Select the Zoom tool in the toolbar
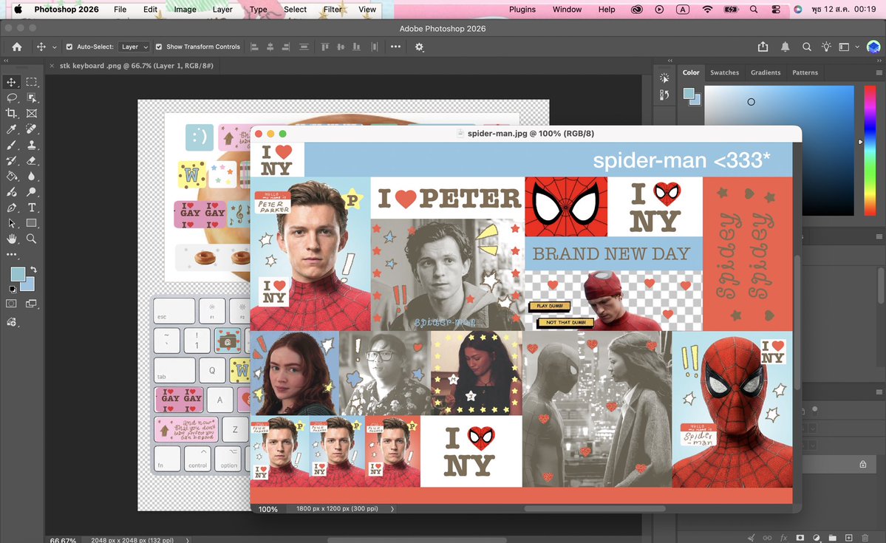886x543 pixels. click(x=32, y=239)
